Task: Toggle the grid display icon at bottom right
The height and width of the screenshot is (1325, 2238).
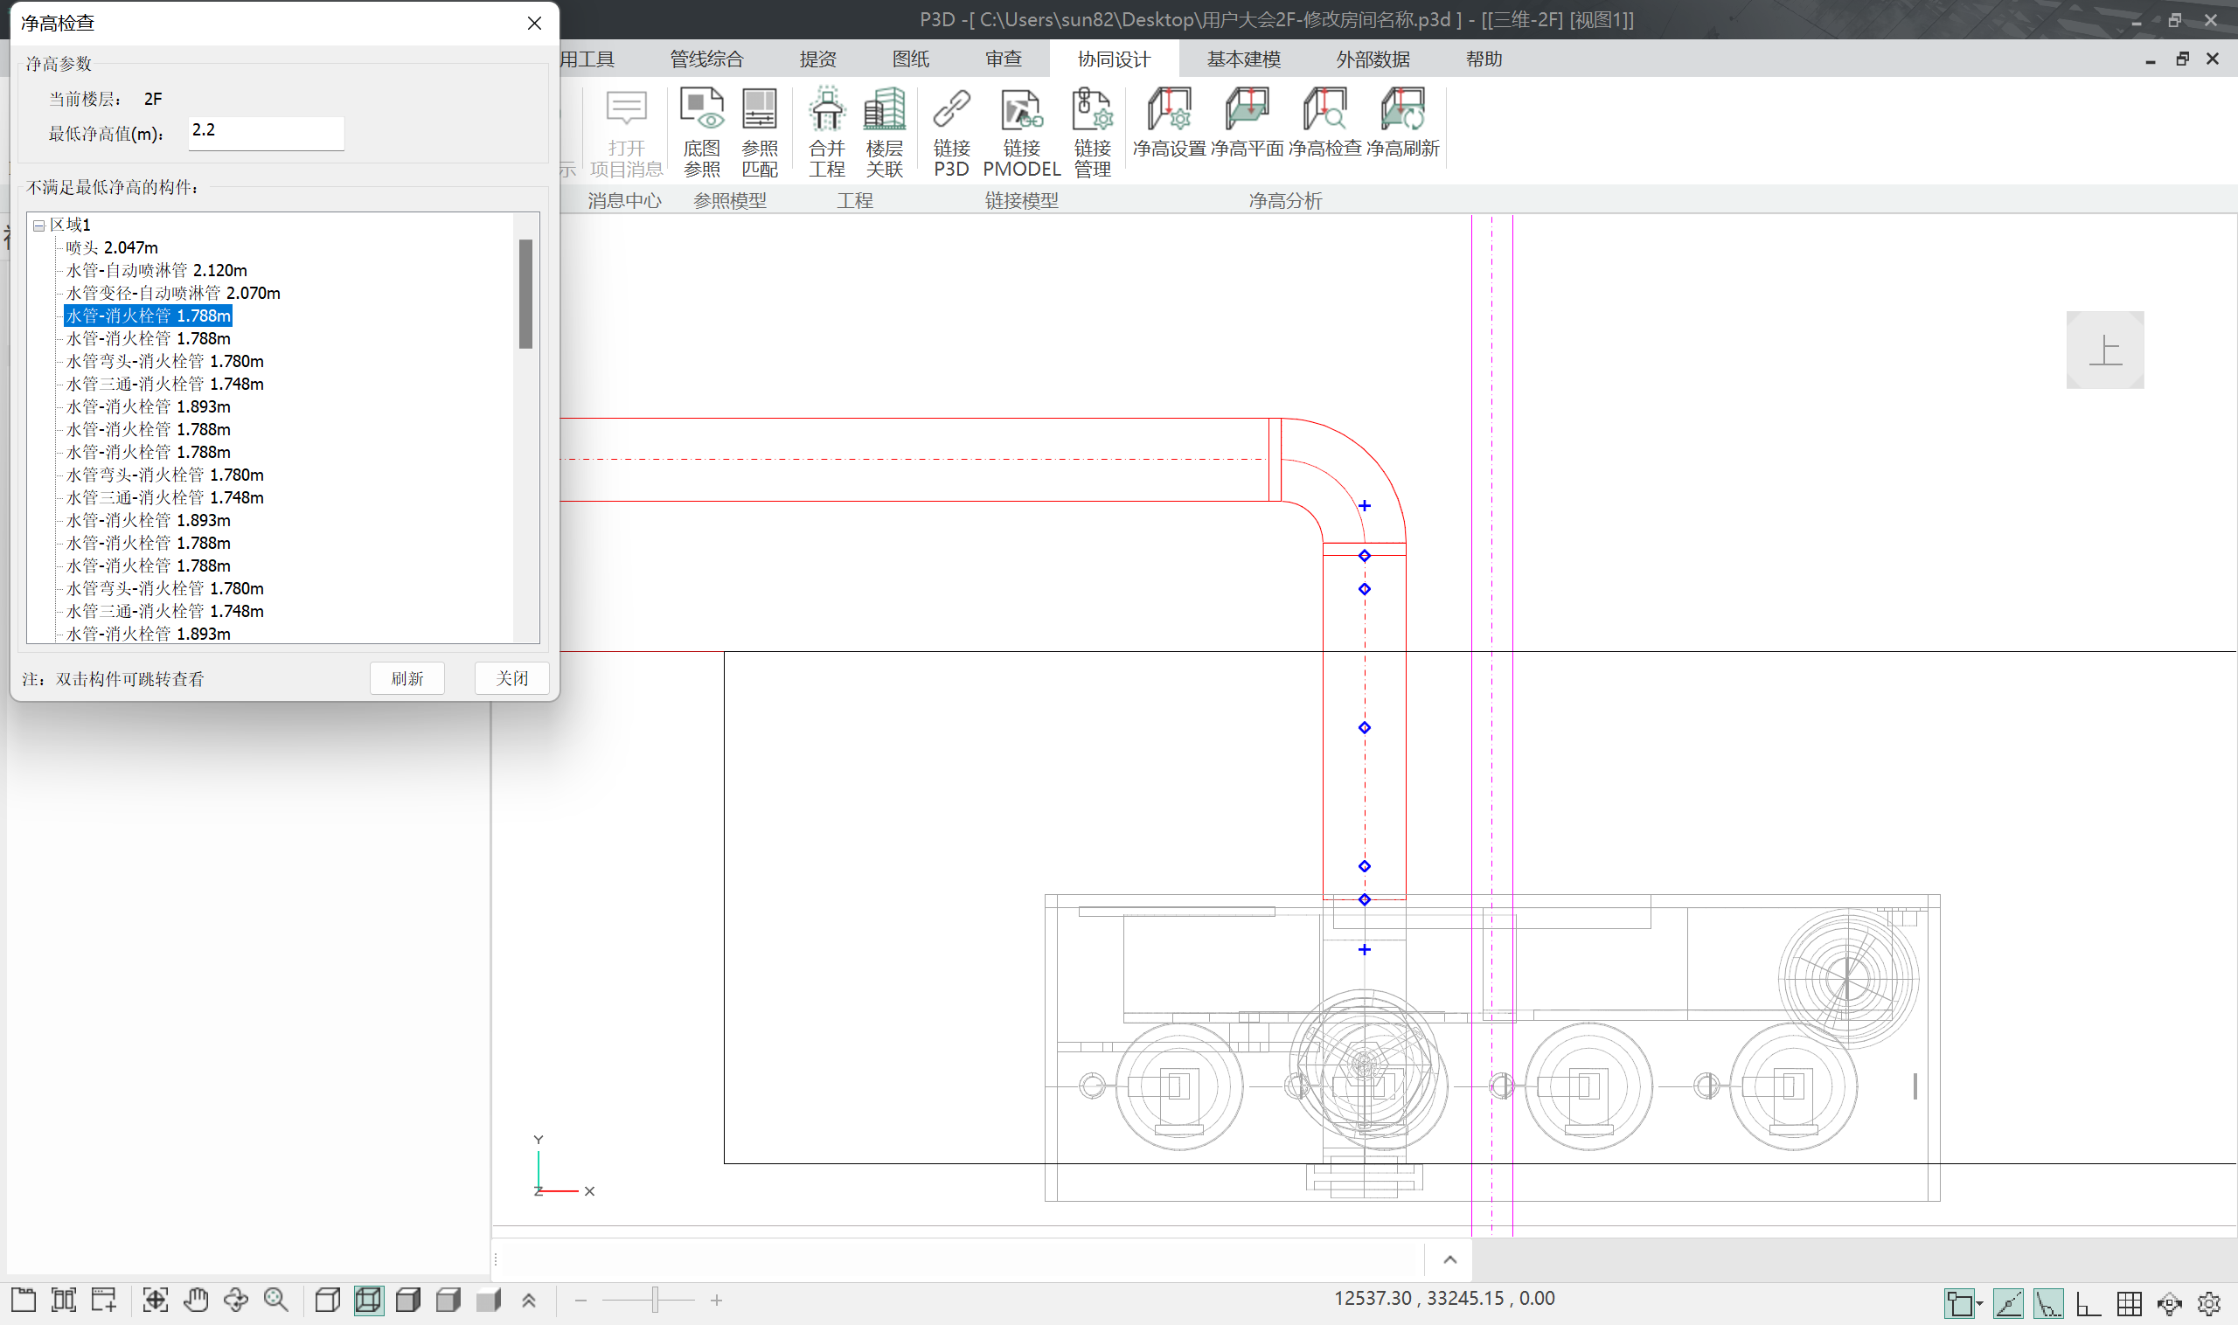Action: [2129, 1303]
